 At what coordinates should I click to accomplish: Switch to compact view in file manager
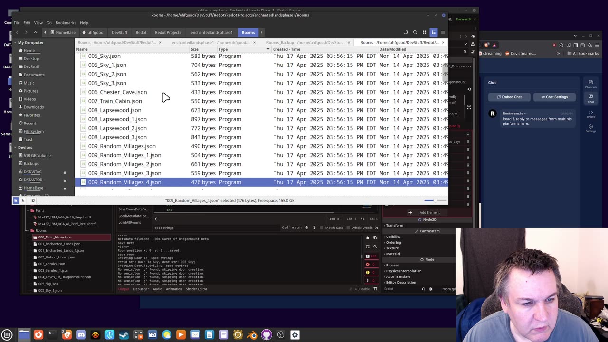pyautogui.click(x=443, y=32)
